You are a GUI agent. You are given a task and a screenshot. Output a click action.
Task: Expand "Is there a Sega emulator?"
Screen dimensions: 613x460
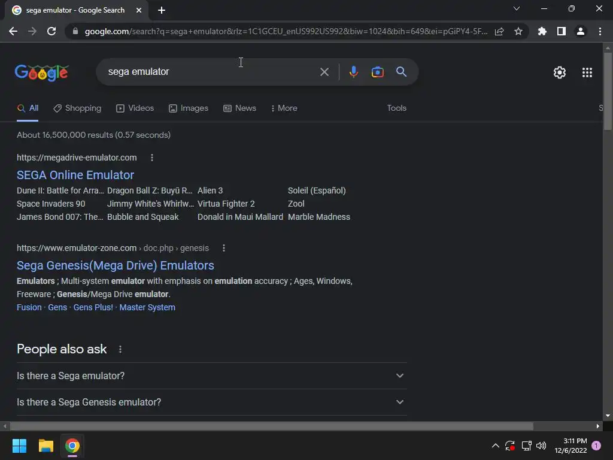(x=212, y=376)
